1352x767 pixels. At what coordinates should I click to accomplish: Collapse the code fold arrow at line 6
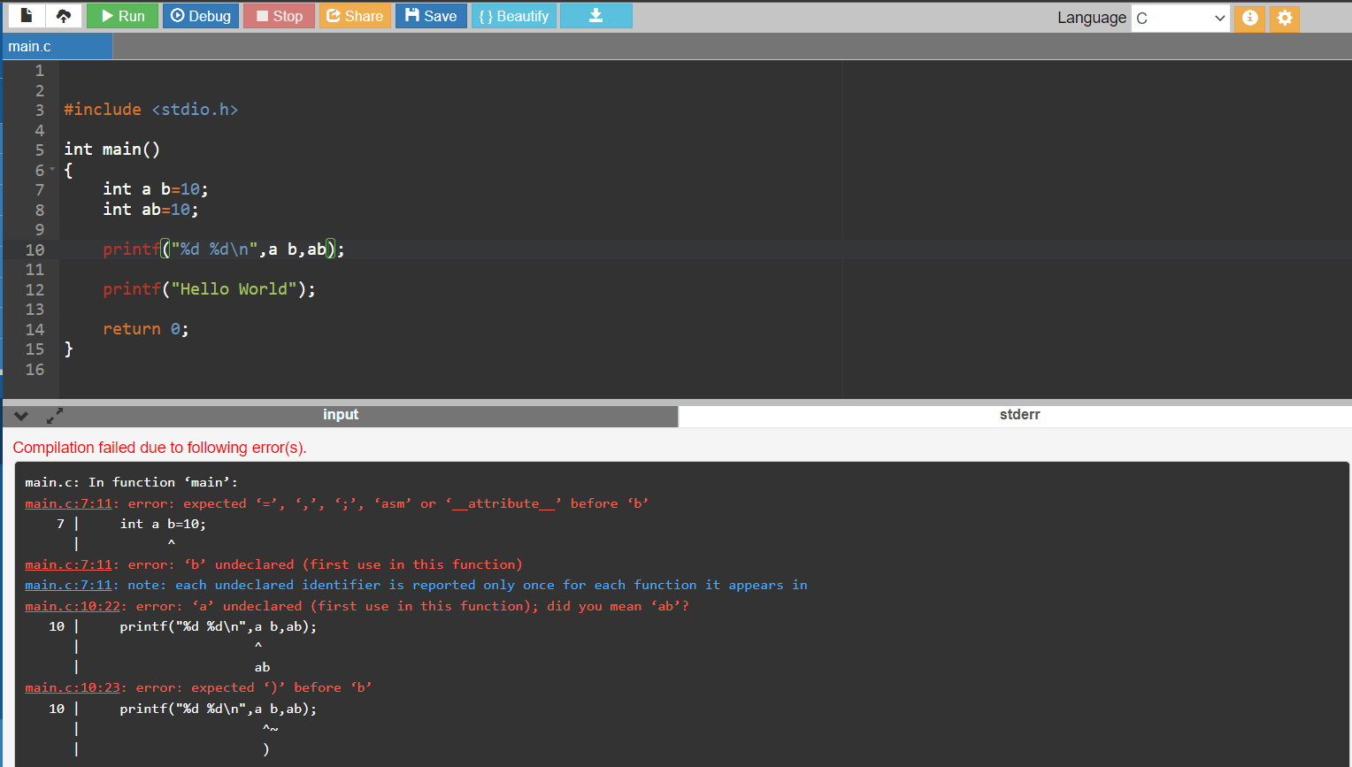51,169
